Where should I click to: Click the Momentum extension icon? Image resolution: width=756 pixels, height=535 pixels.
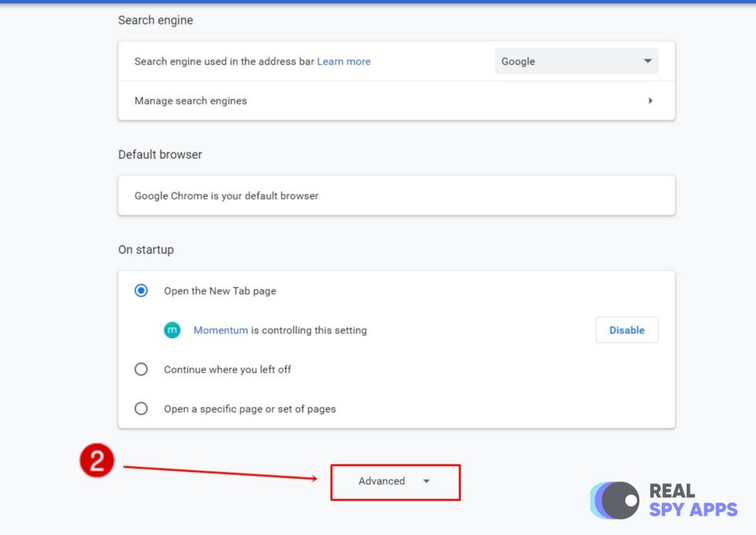click(172, 330)
